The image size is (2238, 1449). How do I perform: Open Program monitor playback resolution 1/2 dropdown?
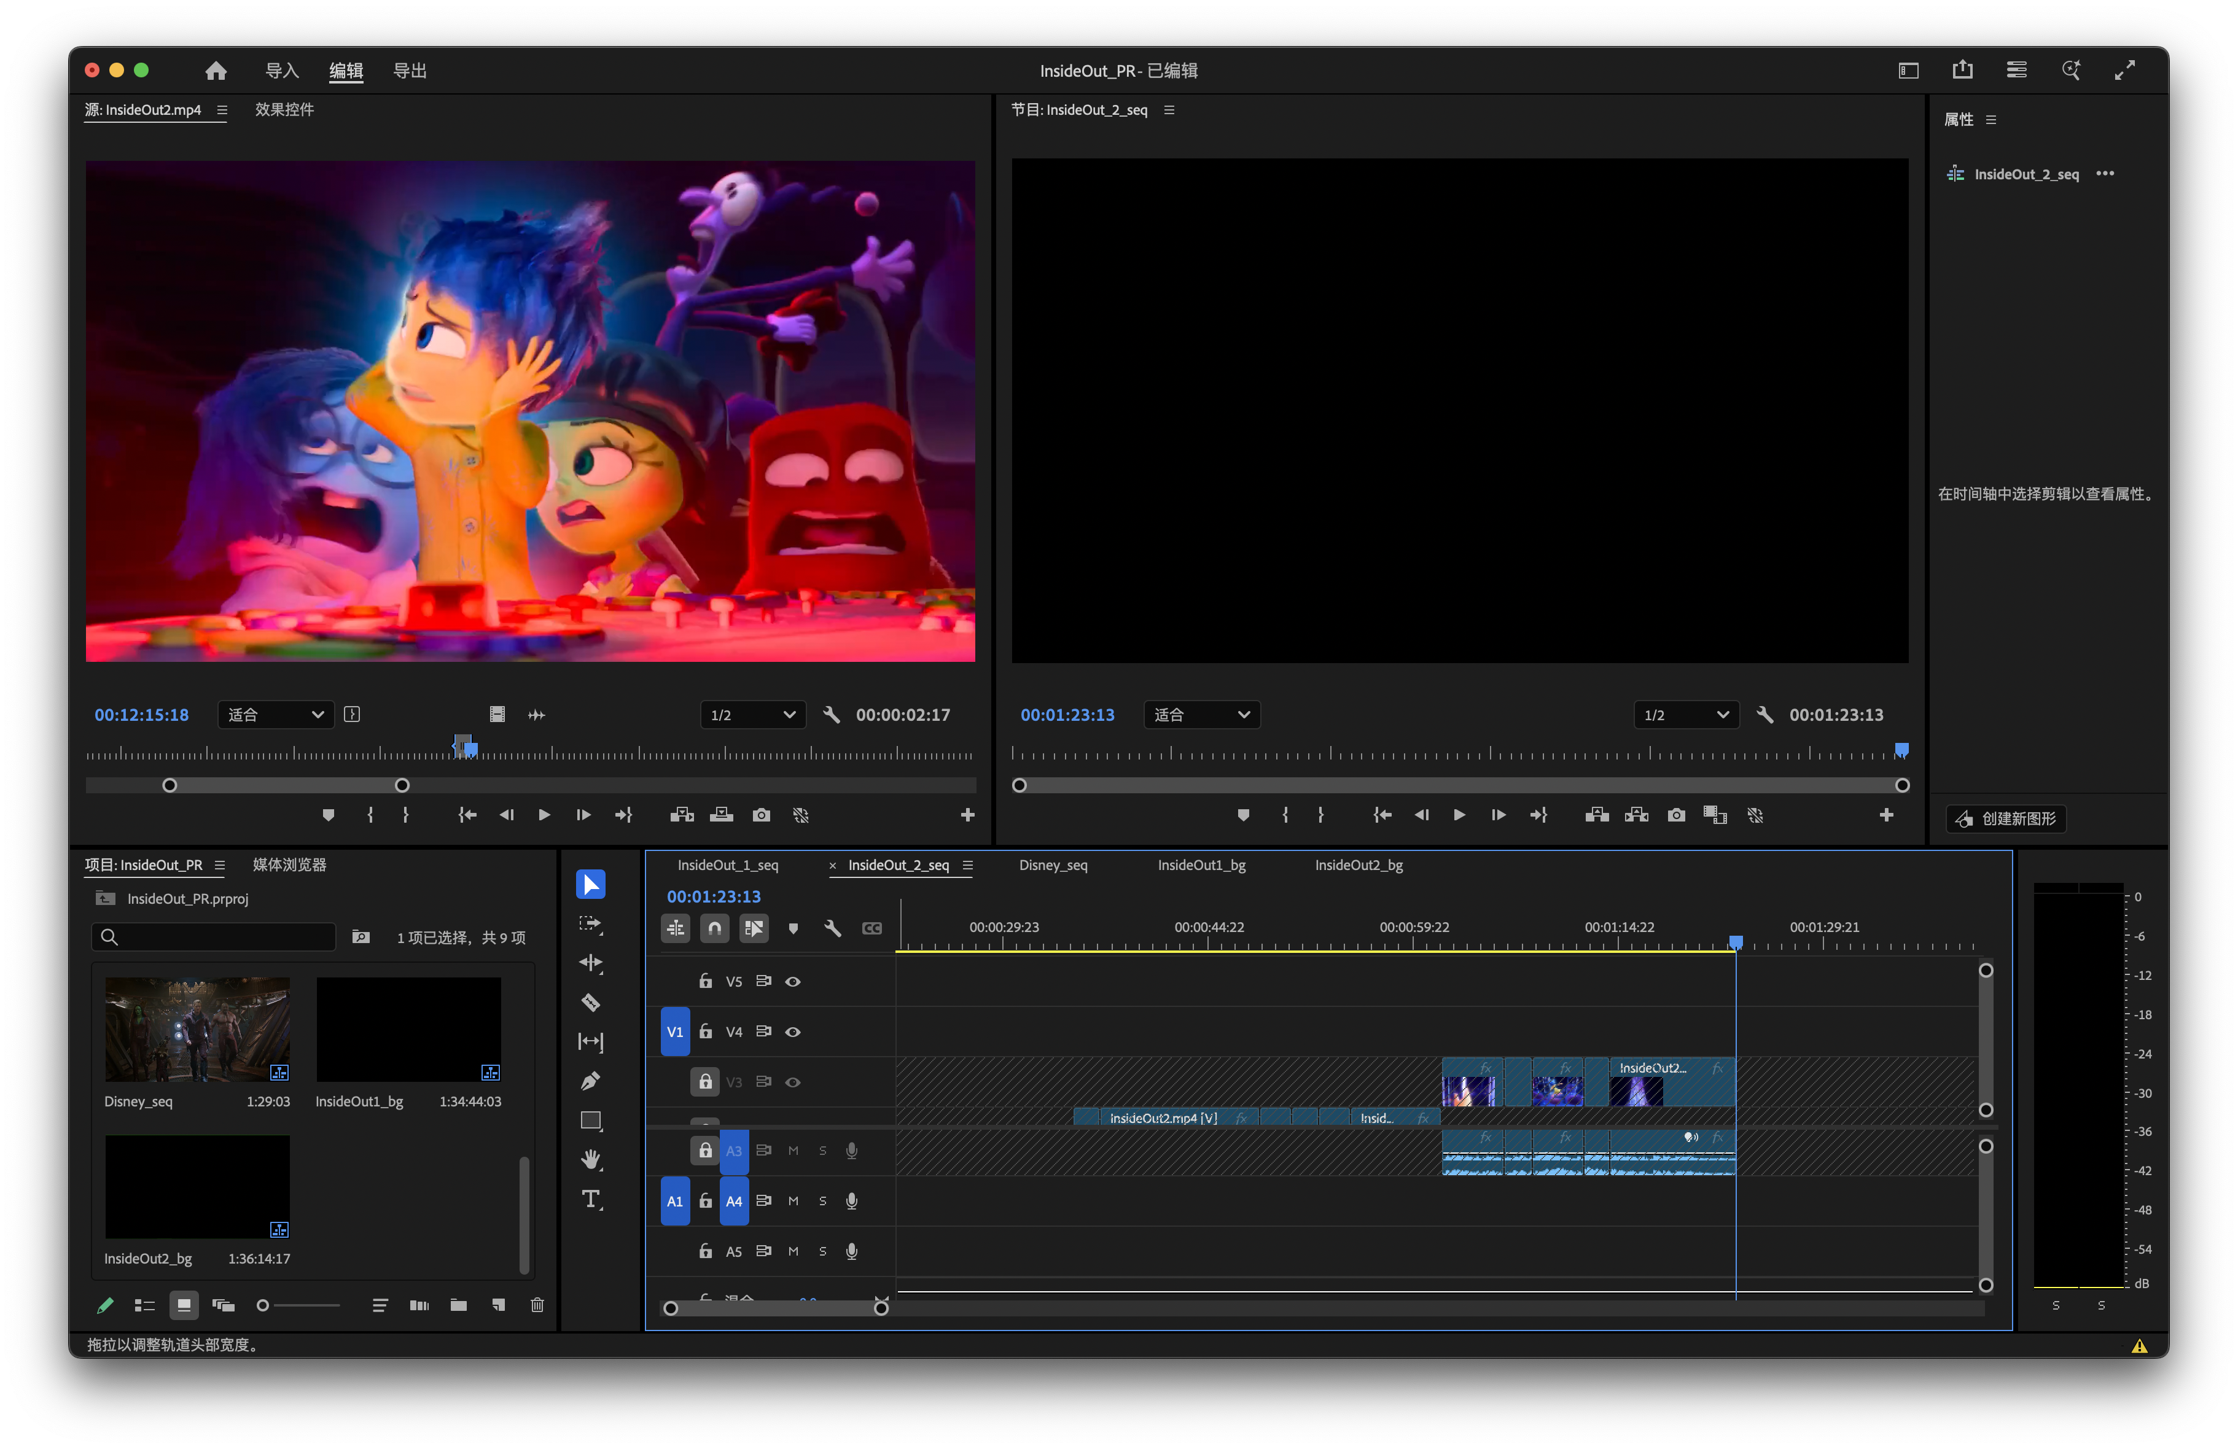coord(1686,715)
